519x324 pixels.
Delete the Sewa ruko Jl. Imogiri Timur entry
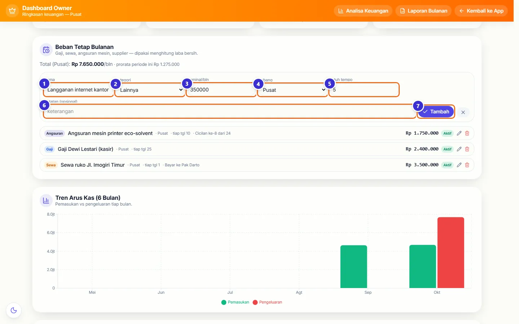[467, 165]
